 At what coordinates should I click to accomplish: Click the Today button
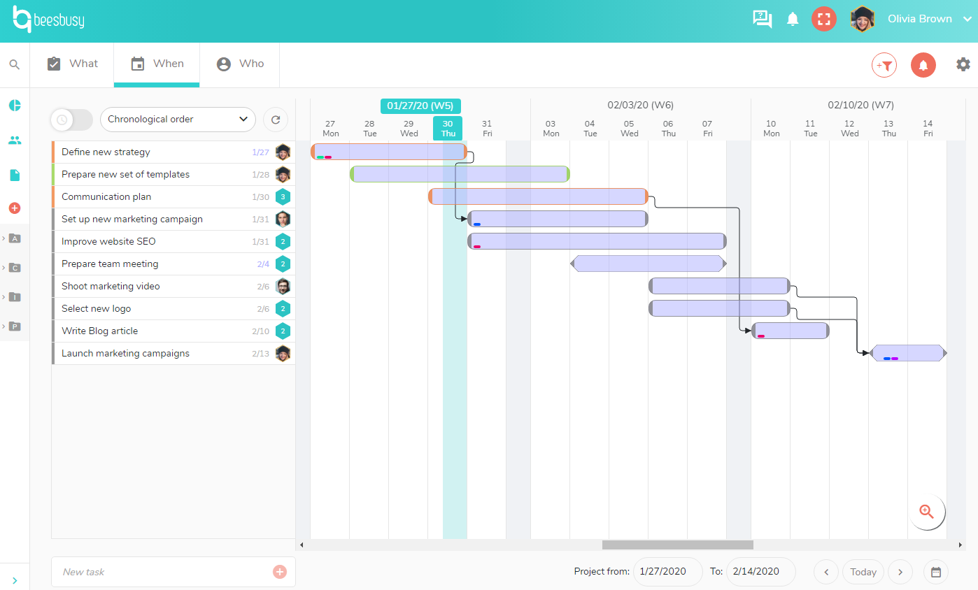[x=863, y=572]
